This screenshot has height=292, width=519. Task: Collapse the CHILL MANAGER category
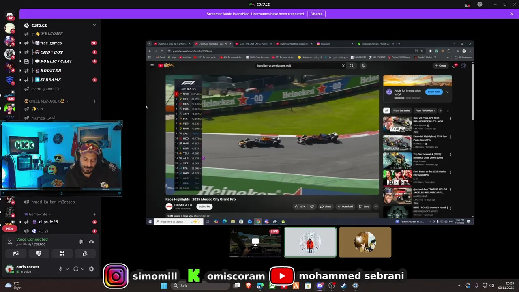[x=46, y=101]
